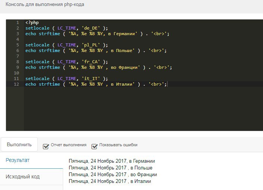The height and width of the screenshot is (190, 263).
Task: Click gutter line number 4
Action: click(x=18, y=39)
